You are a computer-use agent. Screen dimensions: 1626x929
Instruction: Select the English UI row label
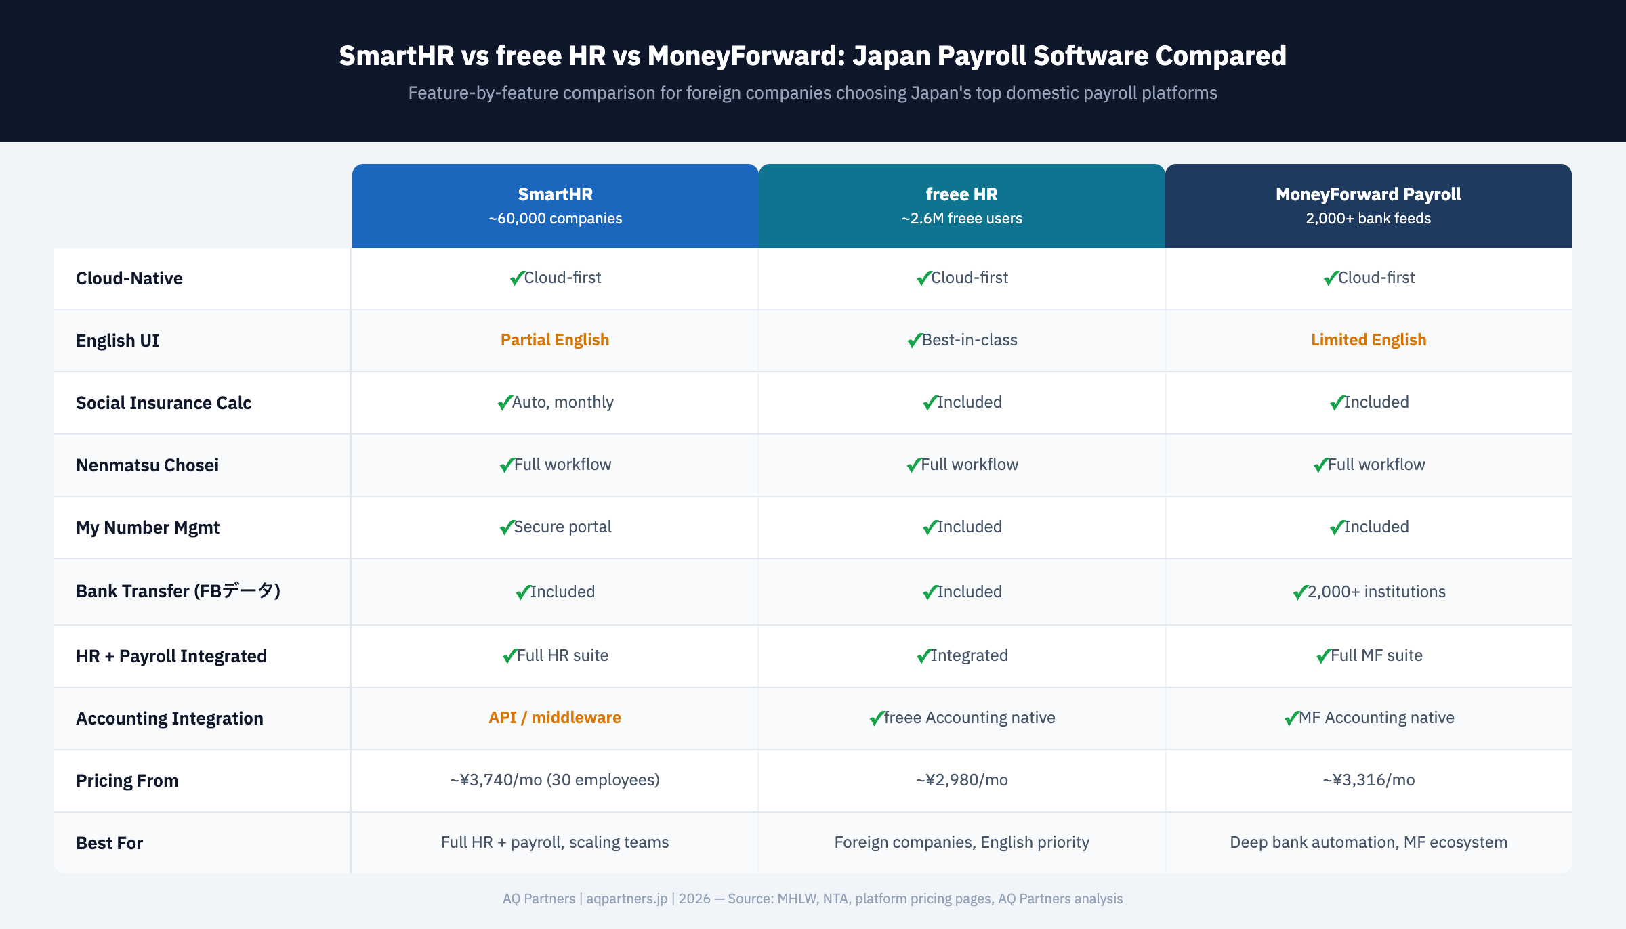point(118,341)
